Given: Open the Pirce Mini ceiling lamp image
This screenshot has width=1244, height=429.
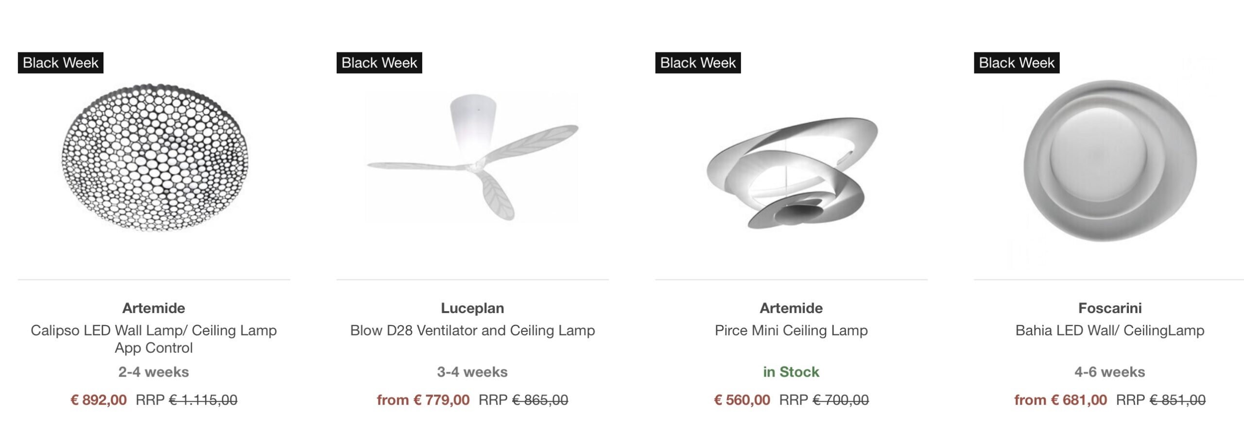Looking at the screenshot, I should (x=791, y=172).
